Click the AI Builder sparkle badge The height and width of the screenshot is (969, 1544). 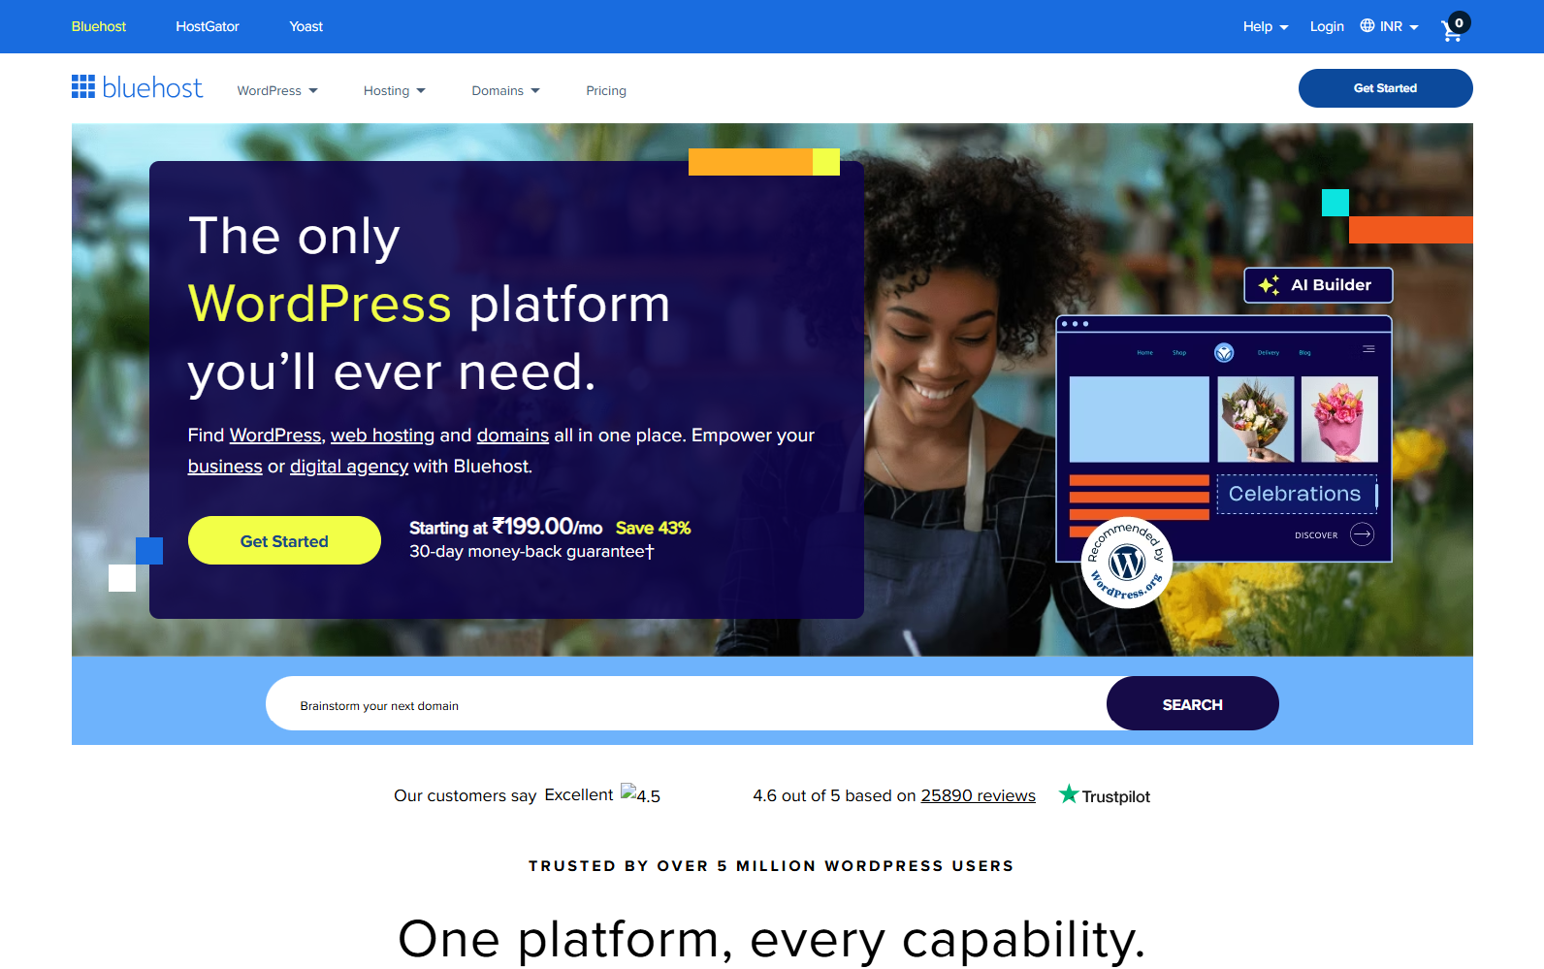[x=1318, y=285]
